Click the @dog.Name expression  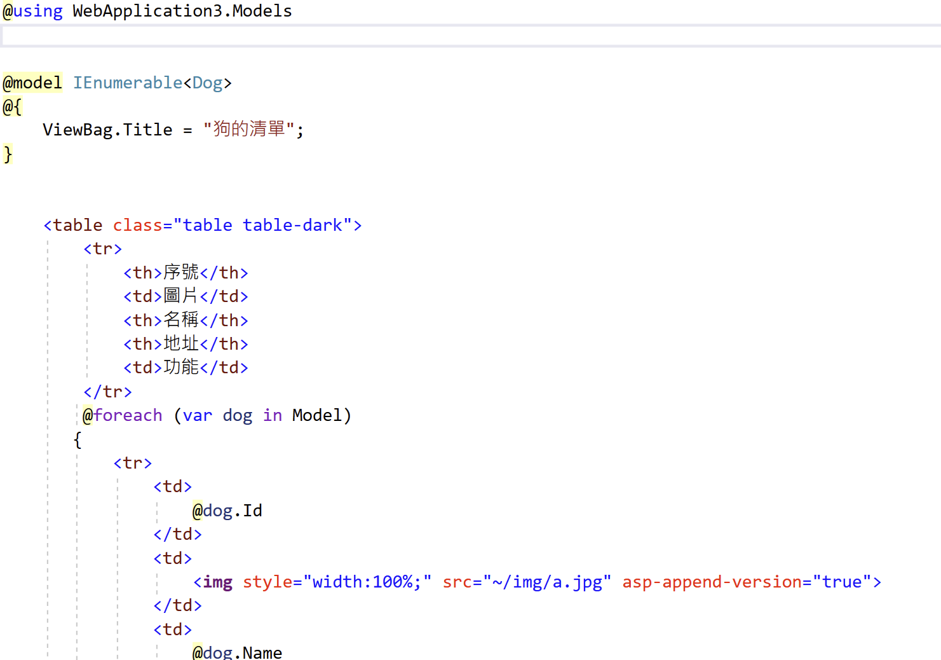pos(237,652)
